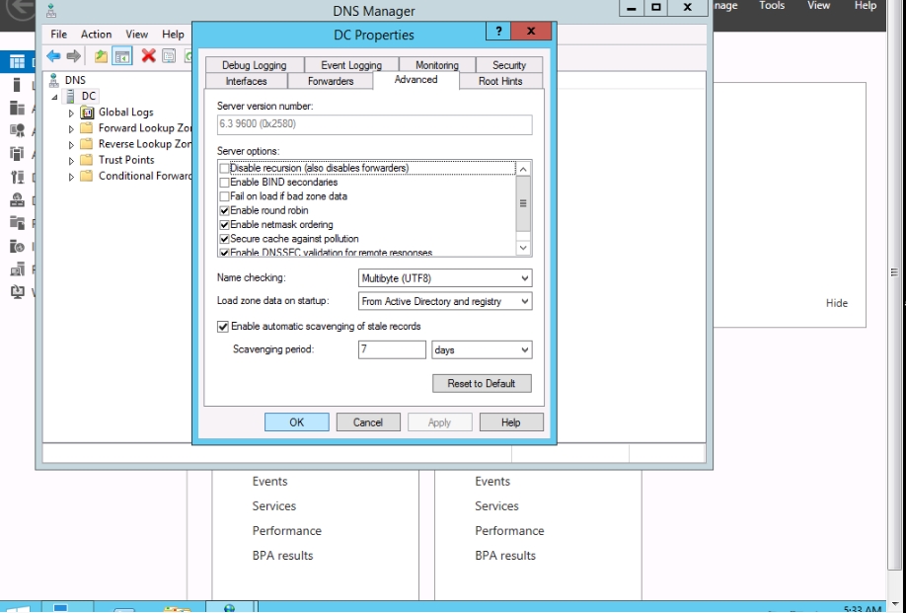
Task: Expand the Trust Points tree node
Action: tap(71, 160)
